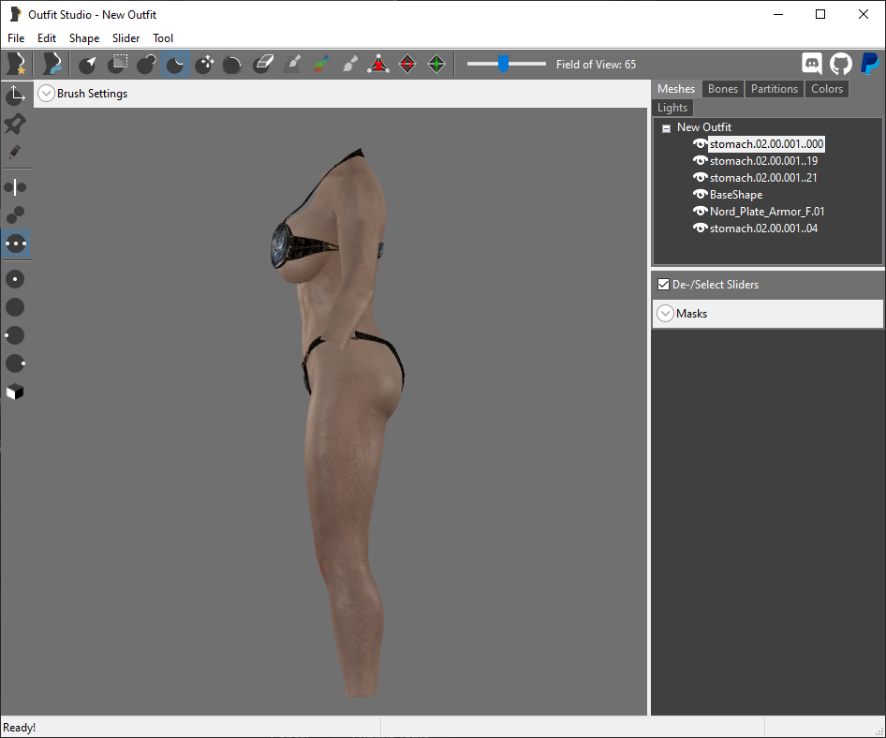Snap camera to left view circle

coord(15,335)
